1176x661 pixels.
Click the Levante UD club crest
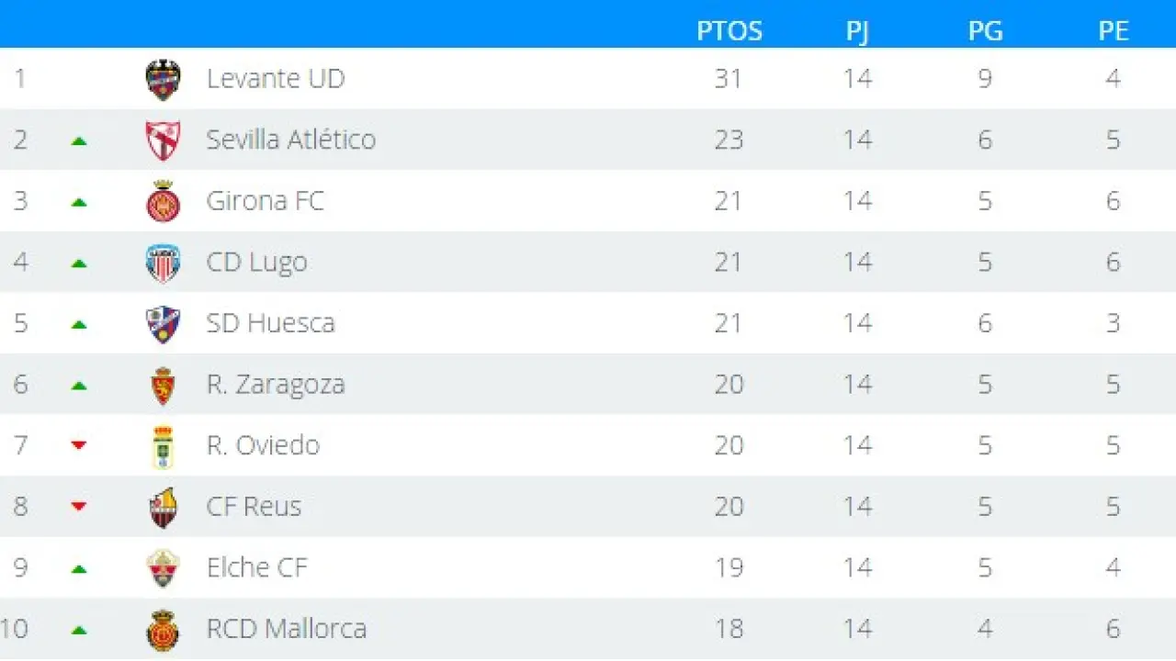(164, 80)
